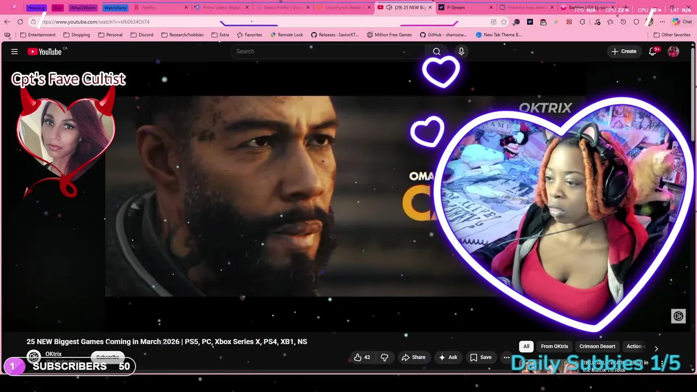Open the Extra bookmarks folder
Screen dimensions: 697x392
[220, 35]
